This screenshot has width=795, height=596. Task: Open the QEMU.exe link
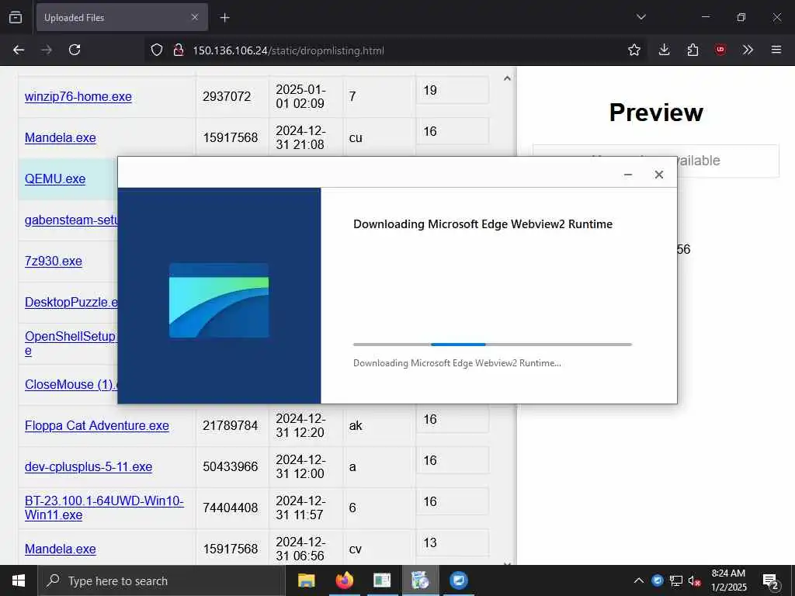pos(55,179)
